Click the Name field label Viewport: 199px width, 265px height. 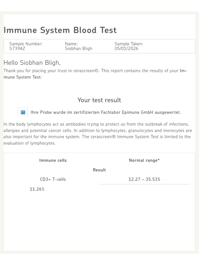coord(71,44)
